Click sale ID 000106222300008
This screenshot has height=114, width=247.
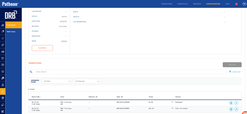(x=123, y=102)
